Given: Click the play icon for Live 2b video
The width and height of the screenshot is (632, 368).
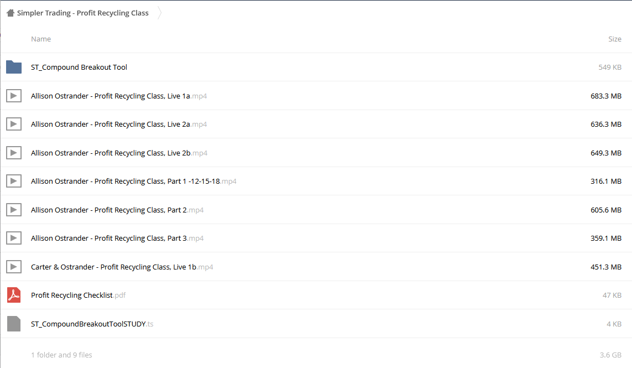Looking at the screenshot, I should (14, 153).
